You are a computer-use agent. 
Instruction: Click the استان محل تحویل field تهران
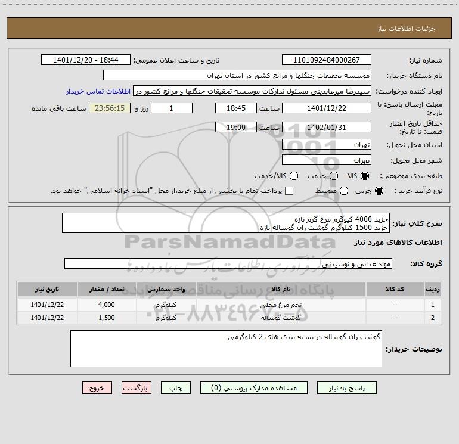(327, 144)
